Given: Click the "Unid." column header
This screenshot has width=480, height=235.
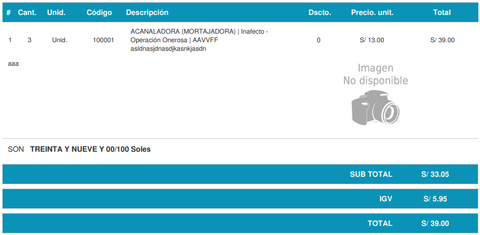Looking at the screenshot, I should click(x=56, y=12).
